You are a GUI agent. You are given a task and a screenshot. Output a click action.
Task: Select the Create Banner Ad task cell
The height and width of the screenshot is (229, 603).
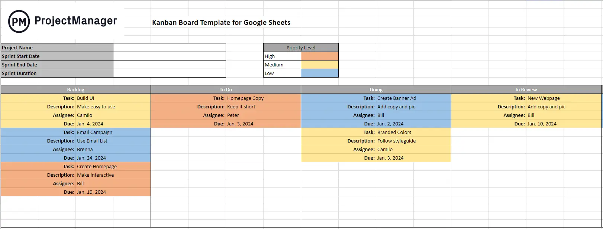click(413, 98)
